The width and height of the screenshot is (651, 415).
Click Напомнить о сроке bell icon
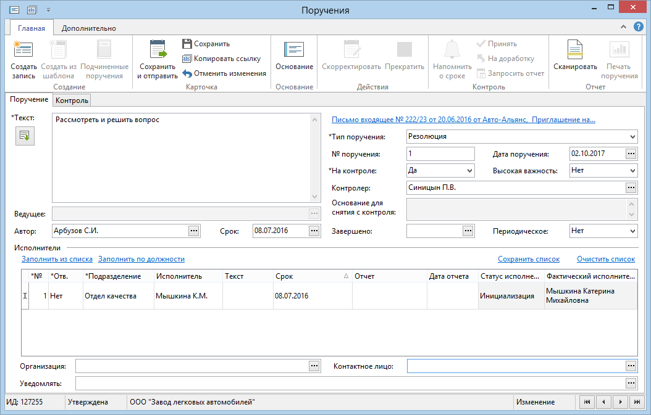click(452, 49)
